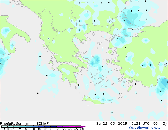The height and width of the screenshot is (130, 168).
Task: Click the "Precipitation [mm]" title text
Action: click(17, 124)
